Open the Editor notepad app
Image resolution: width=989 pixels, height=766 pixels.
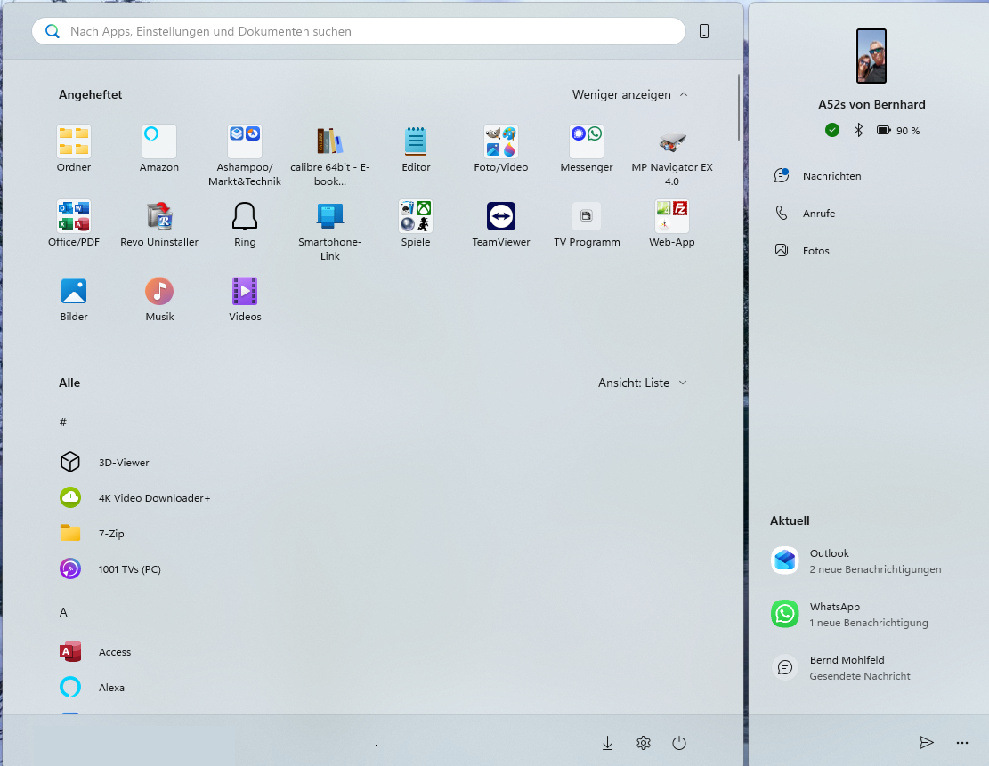416,142
